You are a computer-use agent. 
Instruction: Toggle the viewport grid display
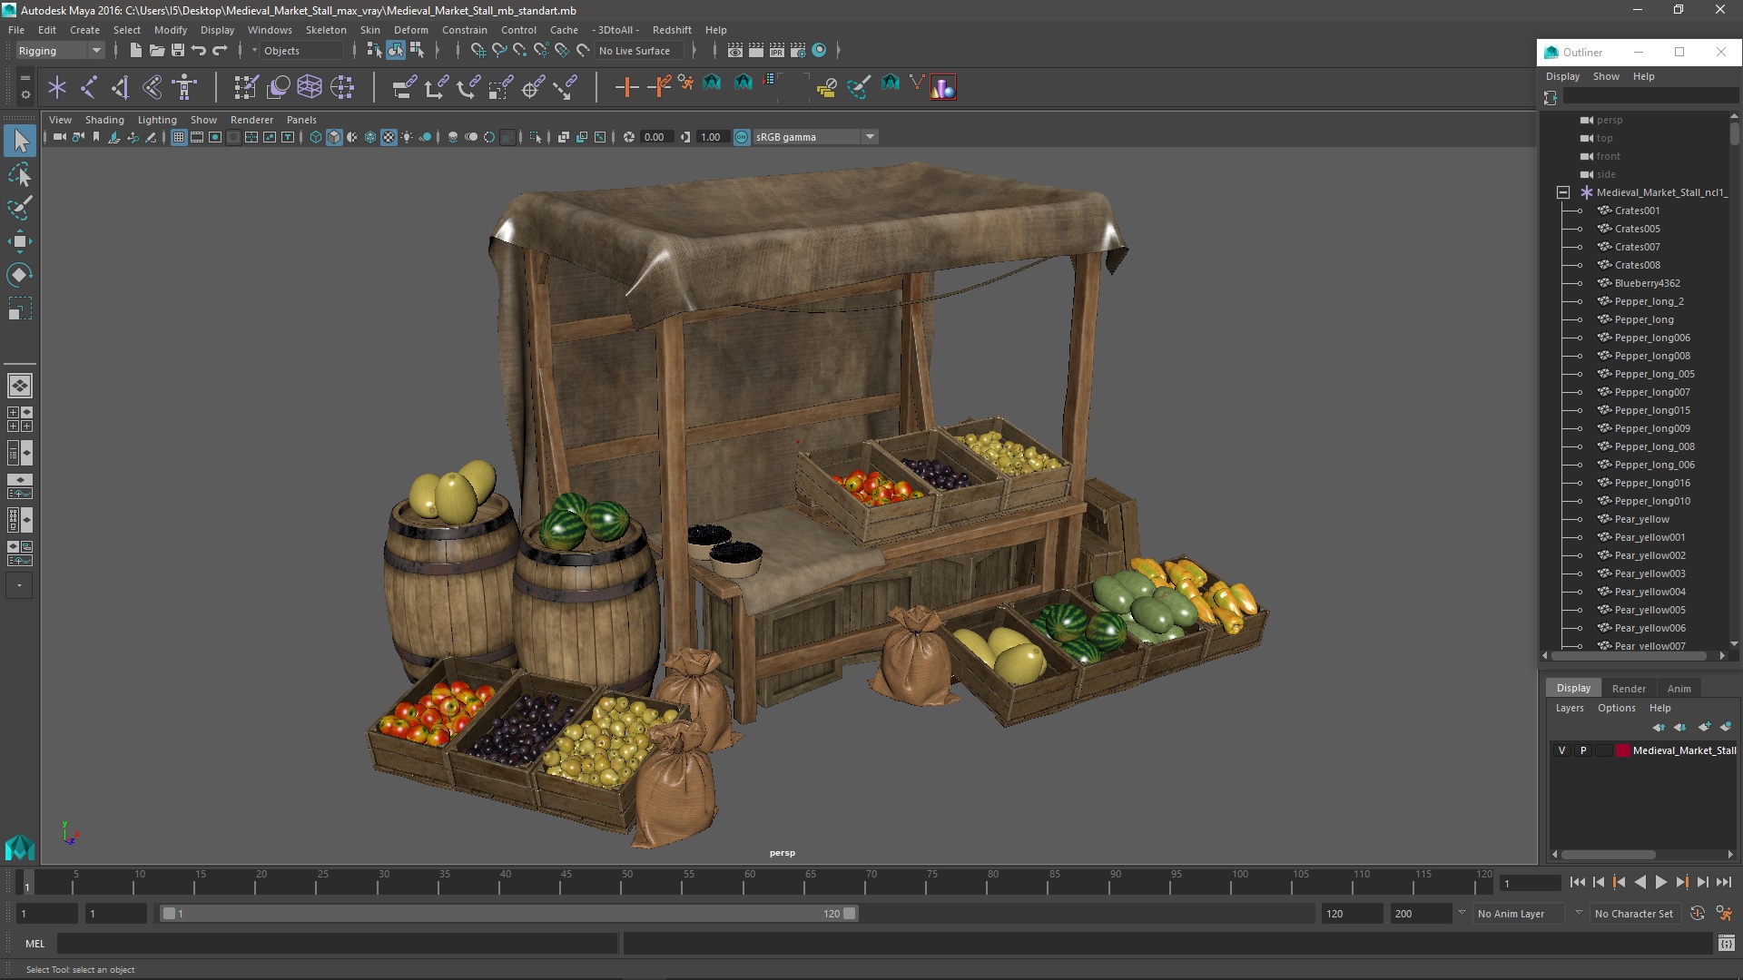click(x=179, y=137)
